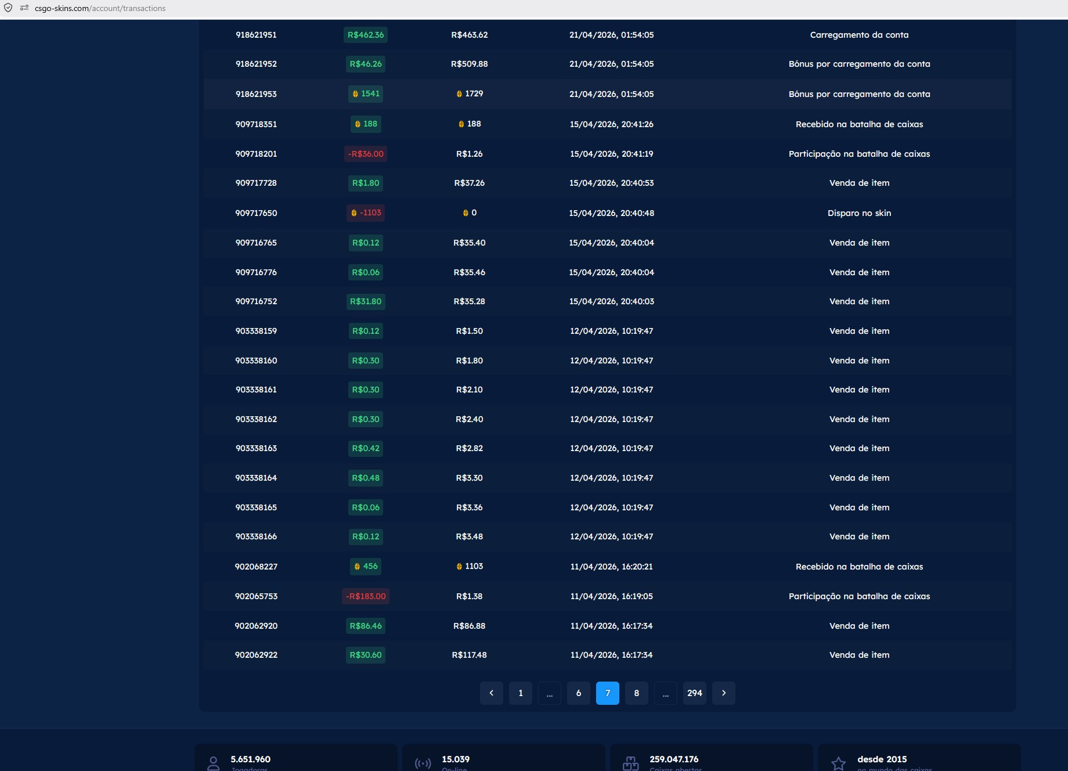Viewport: 1068px width, 771px height.
Task: Click balance R$3.36
Action: 470,507
